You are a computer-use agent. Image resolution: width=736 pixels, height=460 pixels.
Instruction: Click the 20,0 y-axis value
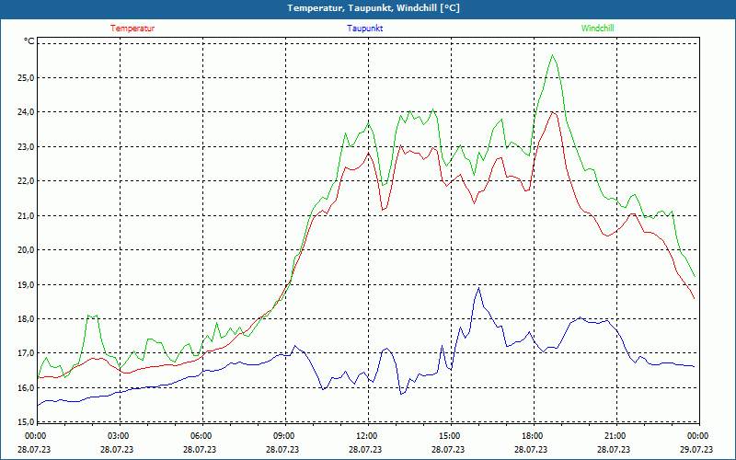pos(26,250)
